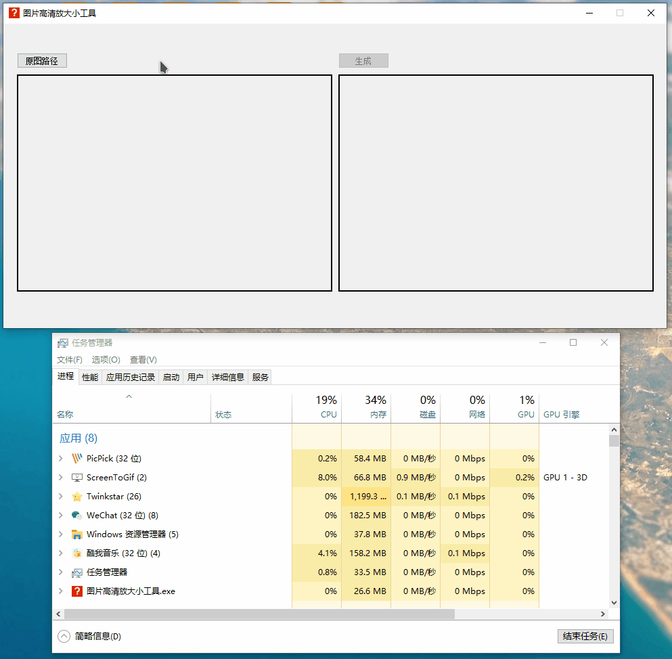Image resolution: width=672 pixels, height=659 pixels.
Task: Switch to the 应用历史记录 tab
Action: pyautogui.click(x=131, y=378)
